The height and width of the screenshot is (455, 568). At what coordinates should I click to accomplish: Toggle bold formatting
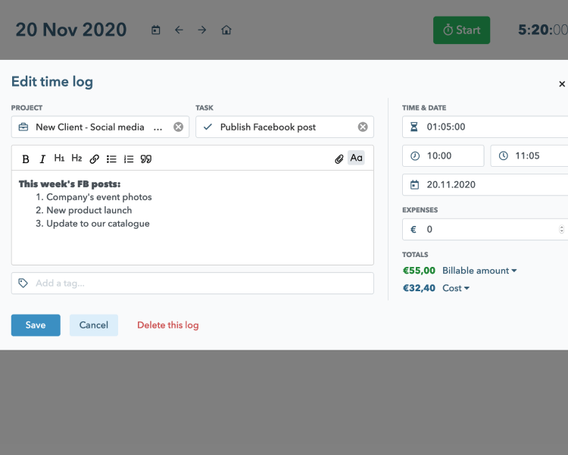26,159
